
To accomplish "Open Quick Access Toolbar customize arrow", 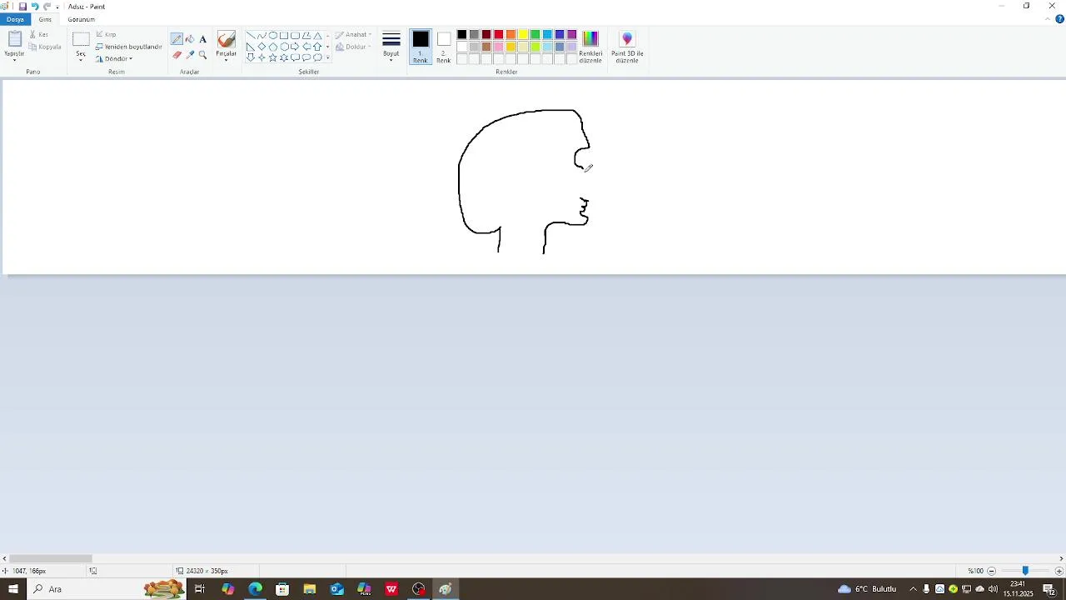I will pos(57,7).
